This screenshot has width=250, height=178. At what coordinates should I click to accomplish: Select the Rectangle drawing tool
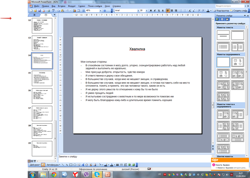[x=71, y=165]
